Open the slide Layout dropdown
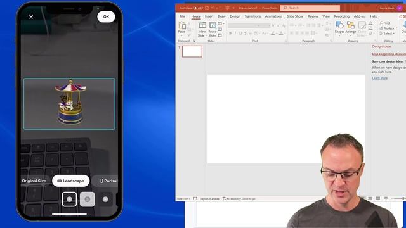This screenshot has width=406, height=228. [221, 24]
